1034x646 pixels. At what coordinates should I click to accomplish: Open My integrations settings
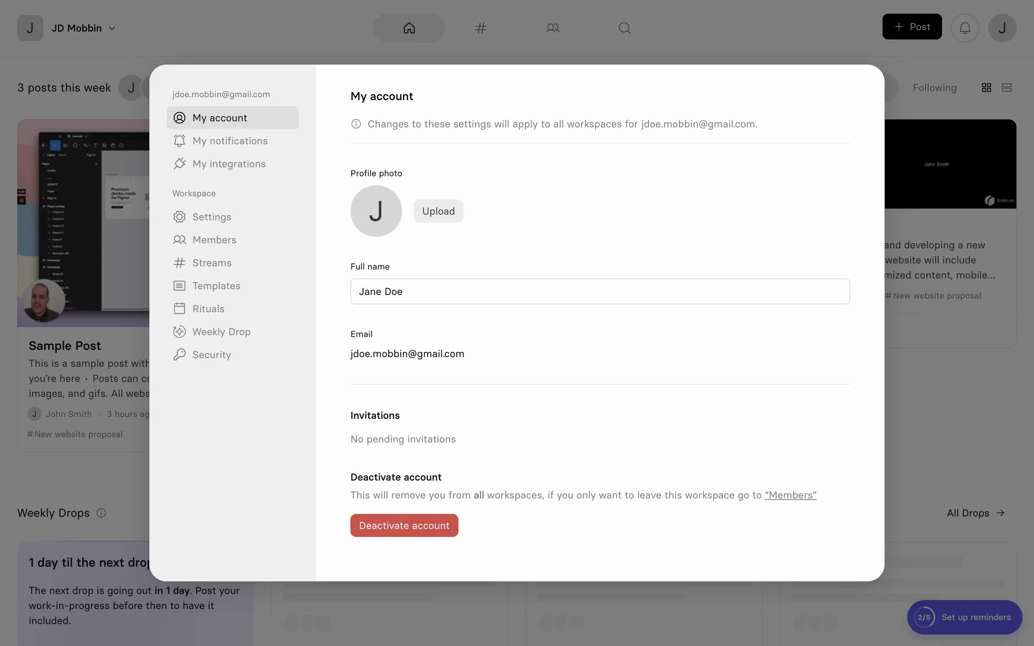[x=228, y=164]
